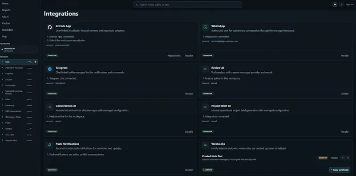
Task: Go to Home in sidebar
Action: point(5,4)
